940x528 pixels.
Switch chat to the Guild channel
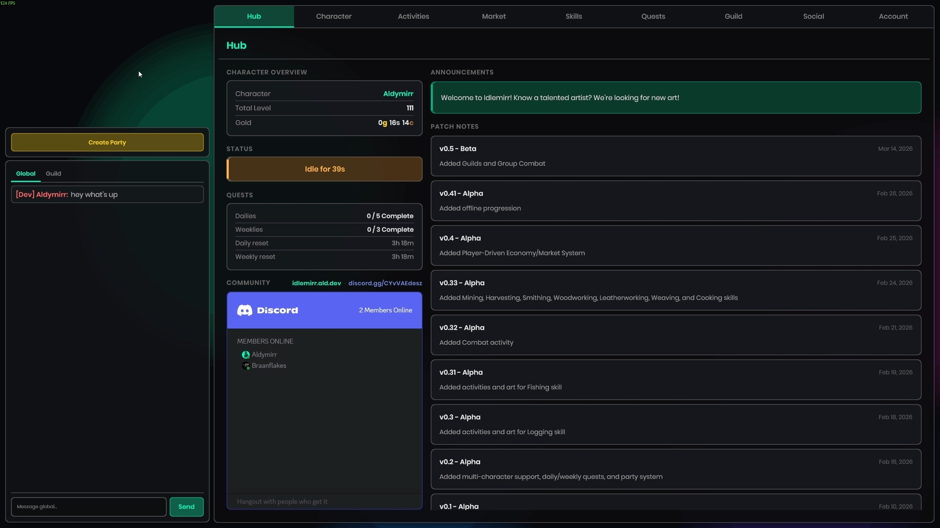point(53,174)
